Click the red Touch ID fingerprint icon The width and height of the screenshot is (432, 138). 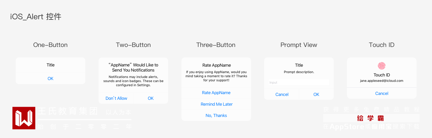click(x=382, y=66)
